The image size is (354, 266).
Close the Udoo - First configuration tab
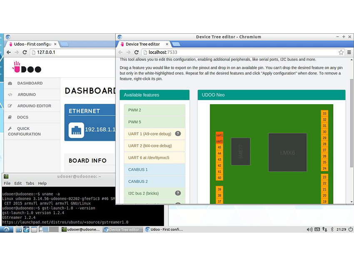pyautogui.click(x=55, y=44)
